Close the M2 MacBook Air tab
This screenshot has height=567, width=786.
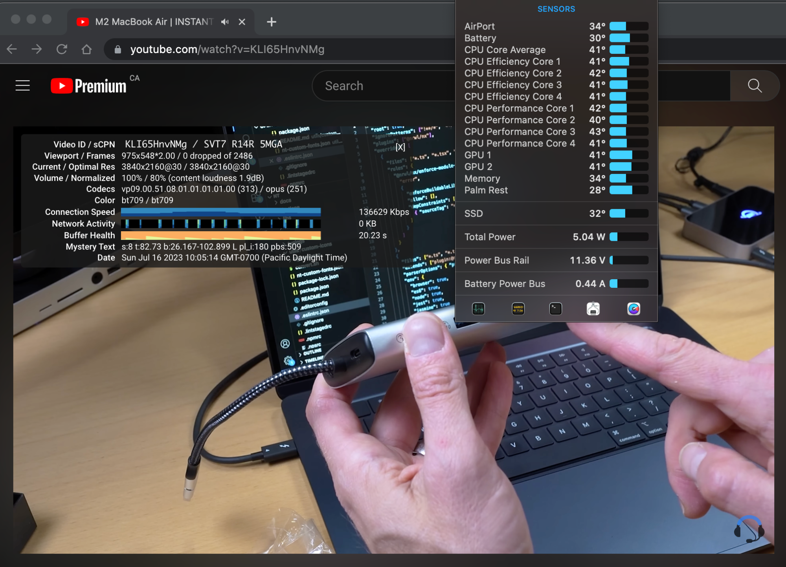242,22
